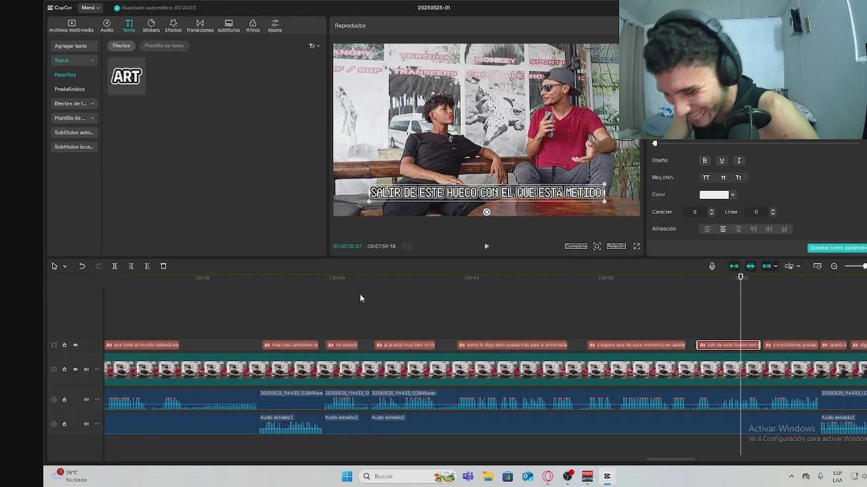This screenshot has height=487, width=867.
Task: Click the white text color swatch
Action: (714, 195)
